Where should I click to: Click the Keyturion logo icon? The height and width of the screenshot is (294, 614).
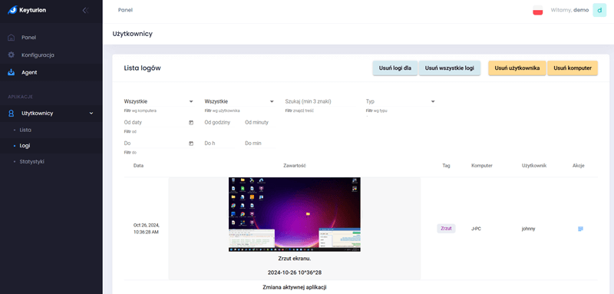[x=12, y=10]
